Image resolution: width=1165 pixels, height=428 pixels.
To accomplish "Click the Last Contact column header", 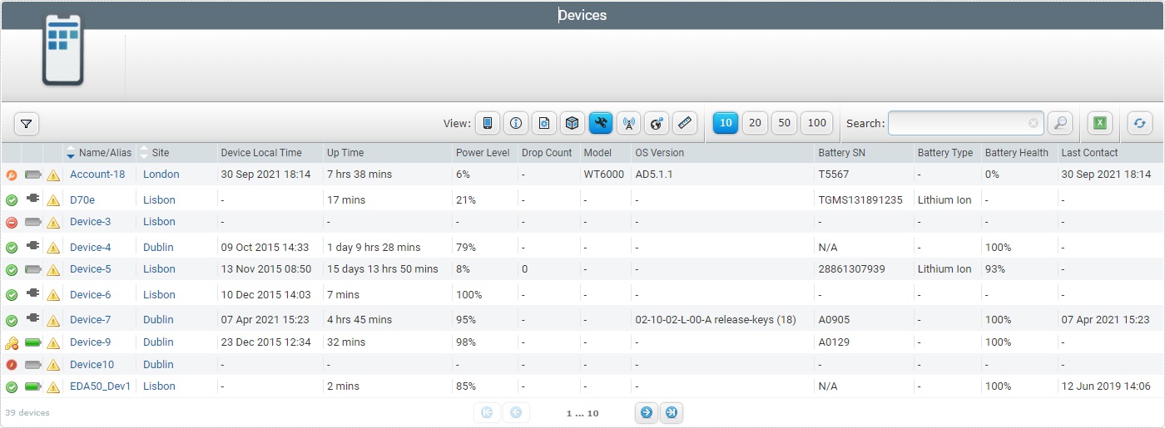I will click(x=1090, y=153).
